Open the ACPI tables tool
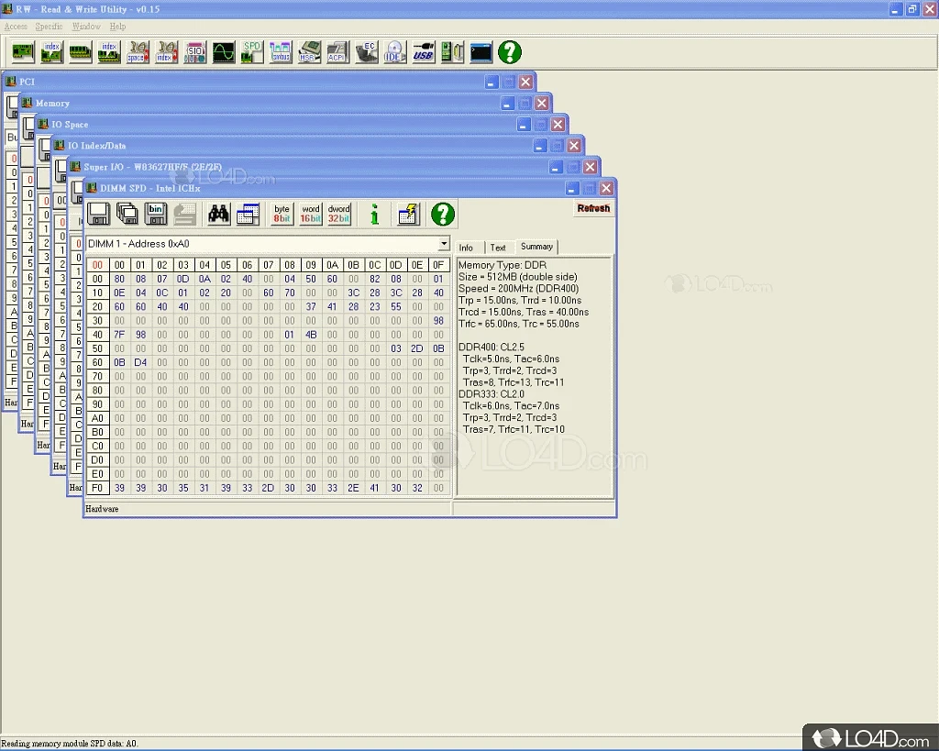This screenshot has height=751, width=939. tap(337, 52)
